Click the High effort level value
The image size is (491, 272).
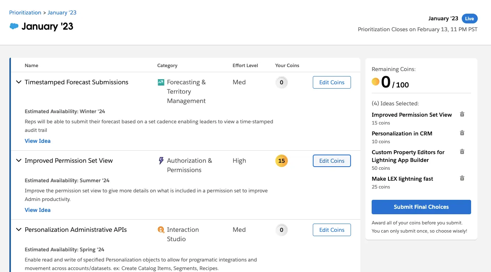tap(239, 161)
